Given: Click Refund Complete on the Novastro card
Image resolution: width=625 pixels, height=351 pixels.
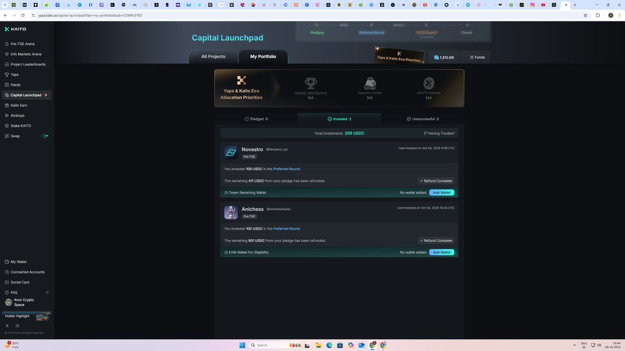Looking at the screenshot, I should tap(436, 181).
